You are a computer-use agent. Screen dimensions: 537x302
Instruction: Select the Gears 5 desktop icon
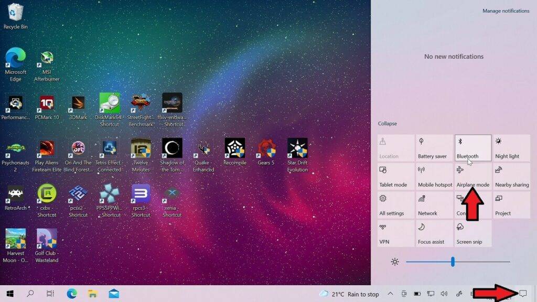pos(266,152)
